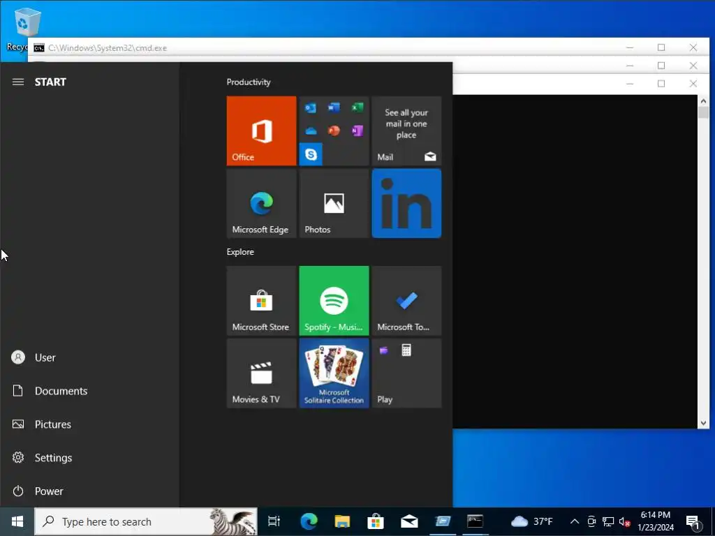Open Documents from Start sidebar
715x536 pixels.
[x=89, y=391]
